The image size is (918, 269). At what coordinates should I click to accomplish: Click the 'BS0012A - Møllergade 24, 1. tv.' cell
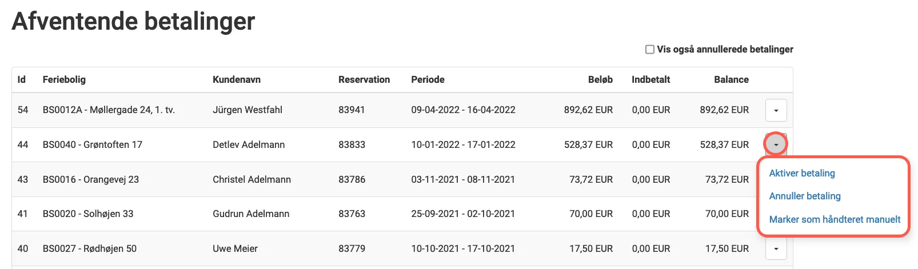click(x=109, y=110)
